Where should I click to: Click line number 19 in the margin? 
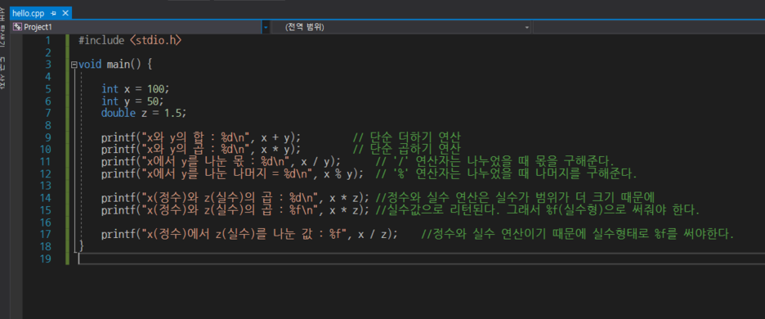click(45, 258)
